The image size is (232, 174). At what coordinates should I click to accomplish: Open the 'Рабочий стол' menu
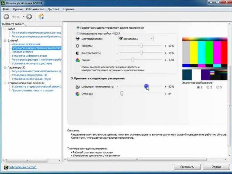pyautogui.click(x=35, y=9)
